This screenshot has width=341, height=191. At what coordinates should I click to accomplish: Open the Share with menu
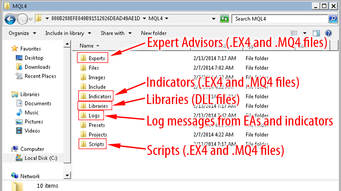tap(116, 33)
